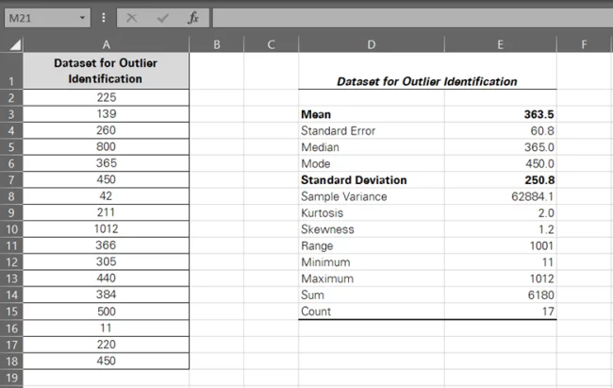The image size is (613, 388).
Task: Click cell containing 225
Action: (x=106, y=97)
